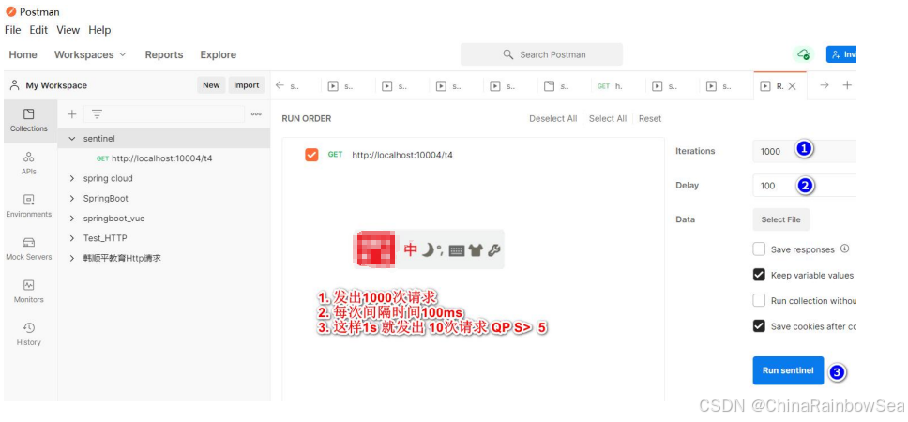
Task: Open the History sidebar panel
Action: point(29,335)
